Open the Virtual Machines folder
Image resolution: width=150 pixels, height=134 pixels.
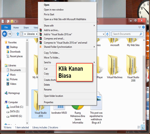[x=115, y=66]
